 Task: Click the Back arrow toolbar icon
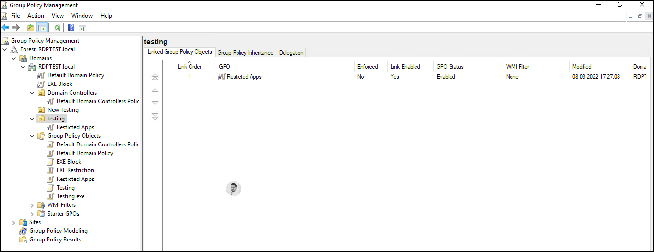(5, 28)
